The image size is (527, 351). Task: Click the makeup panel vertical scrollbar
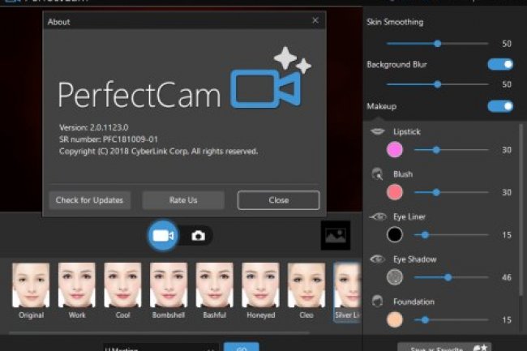click(521, 210)
